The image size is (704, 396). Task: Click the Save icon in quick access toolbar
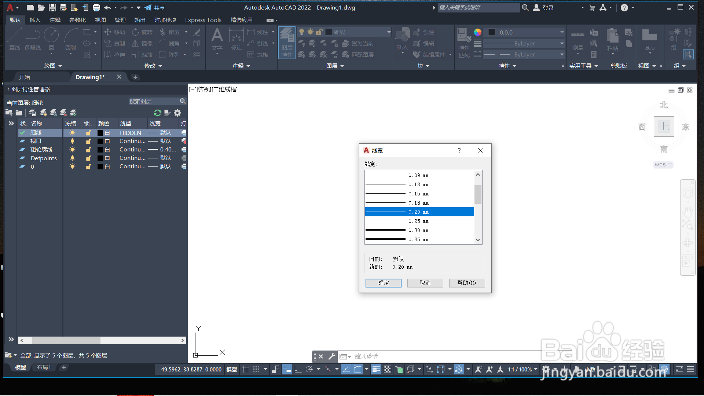(x=52, y=7)
